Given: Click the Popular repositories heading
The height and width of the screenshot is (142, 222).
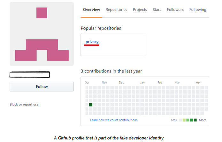Looking at the screenshot, I should click(101, 28).
